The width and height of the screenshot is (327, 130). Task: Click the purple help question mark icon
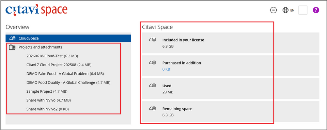pos(316,10)
